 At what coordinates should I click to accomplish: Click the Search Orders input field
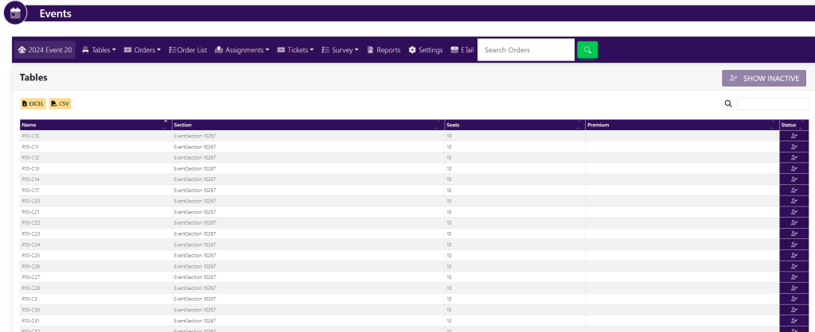pyautogui.click(x=525, y=50)
